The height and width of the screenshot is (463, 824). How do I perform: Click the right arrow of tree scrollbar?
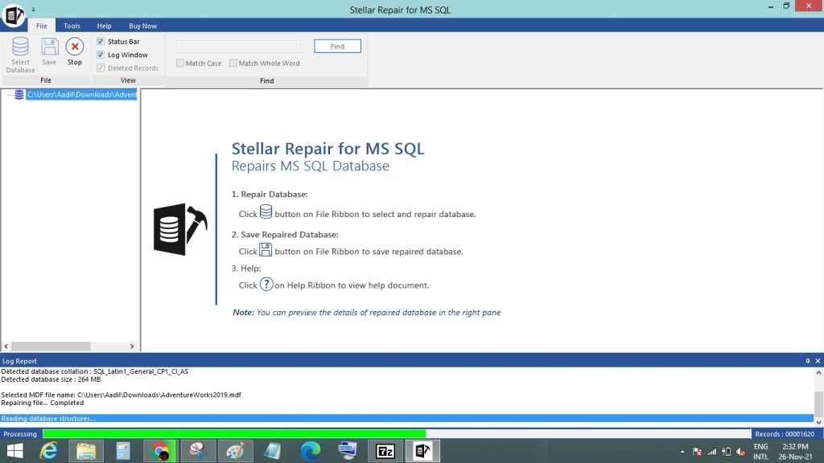pos(132,346)
